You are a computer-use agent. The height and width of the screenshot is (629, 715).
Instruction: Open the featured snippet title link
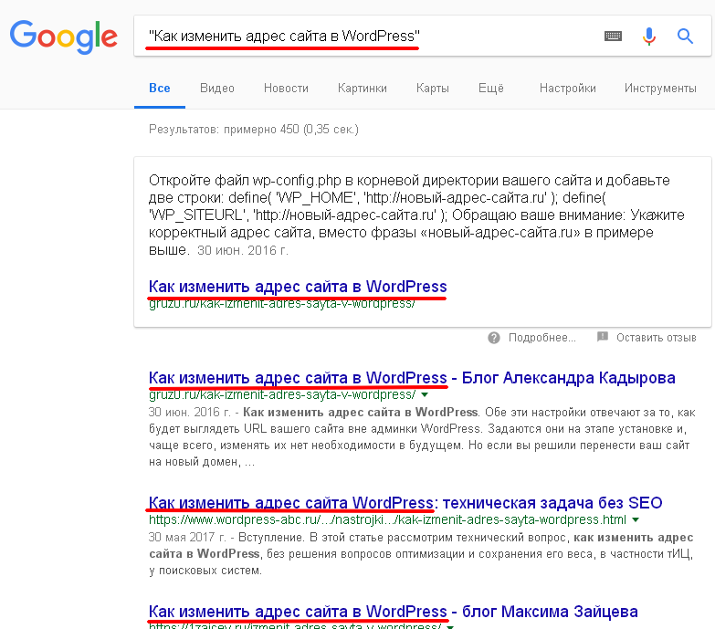[298, 287]
